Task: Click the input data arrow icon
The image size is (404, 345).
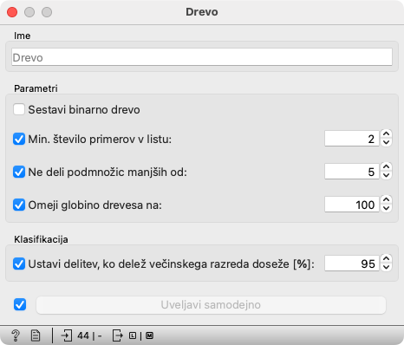Action: pyautogui.click(x=67, y=335)
